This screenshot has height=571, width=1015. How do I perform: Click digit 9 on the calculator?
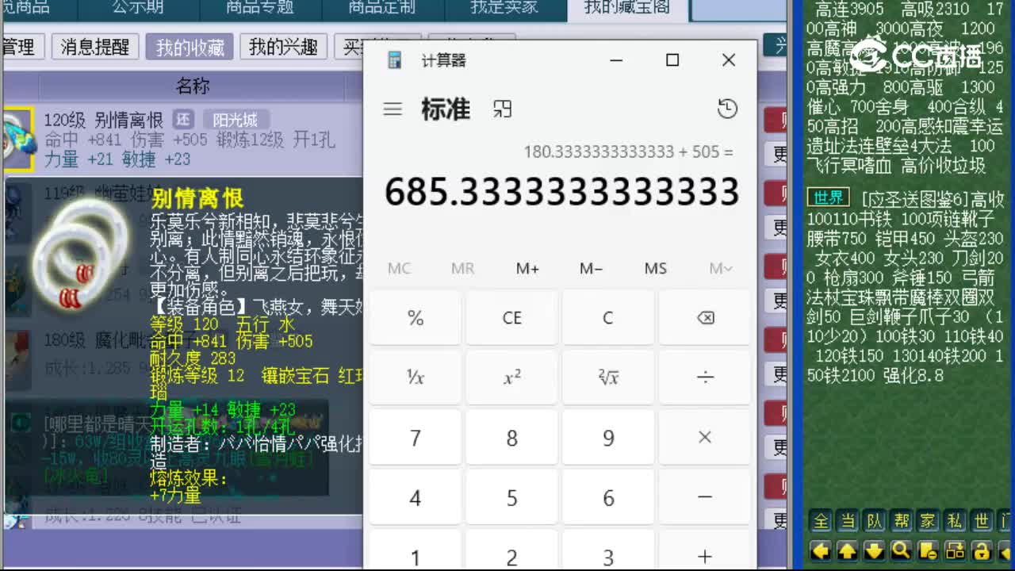pos(608,438)
